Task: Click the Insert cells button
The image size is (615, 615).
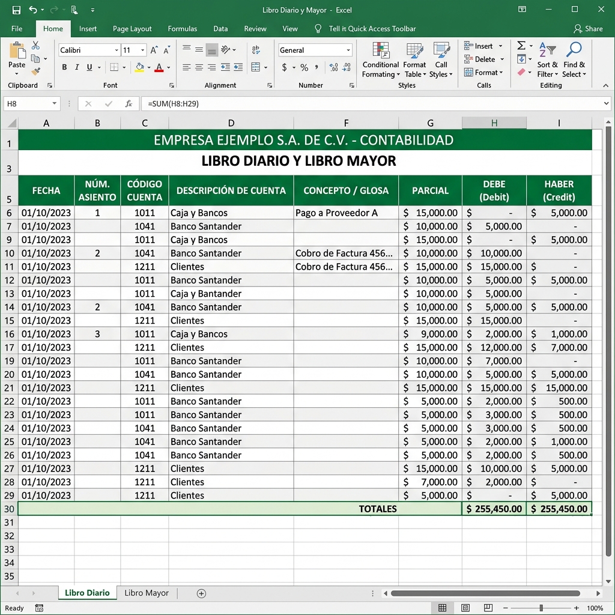Action: [x=483, y=46]
